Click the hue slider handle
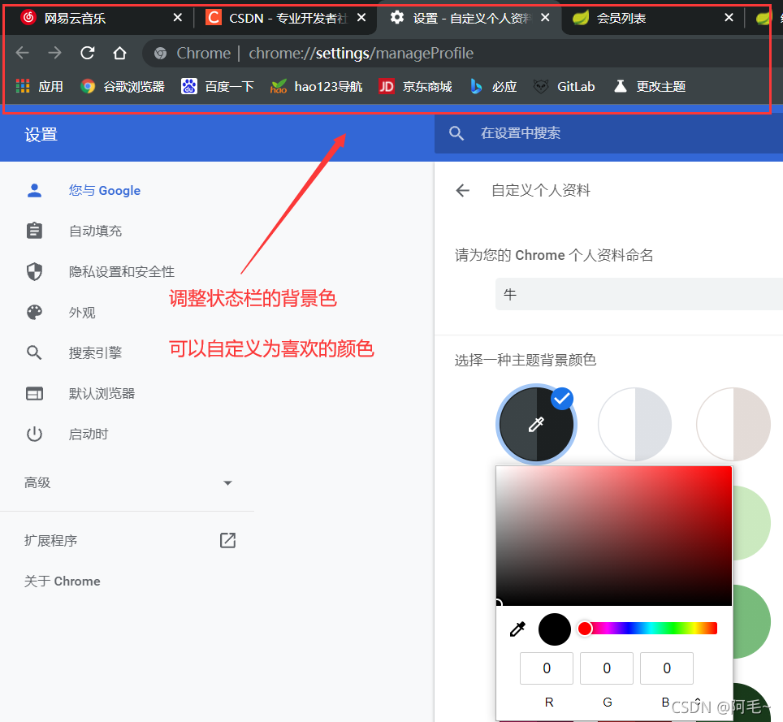783x722 pixels. pos(585,629)
